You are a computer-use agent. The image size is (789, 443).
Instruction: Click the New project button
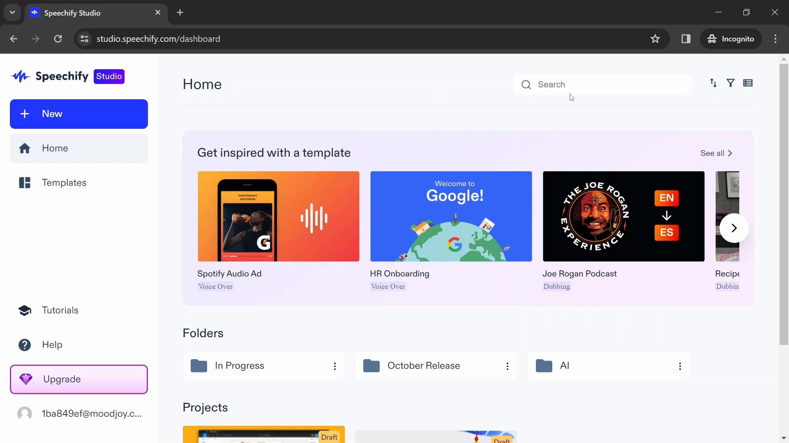coord(79,114)
